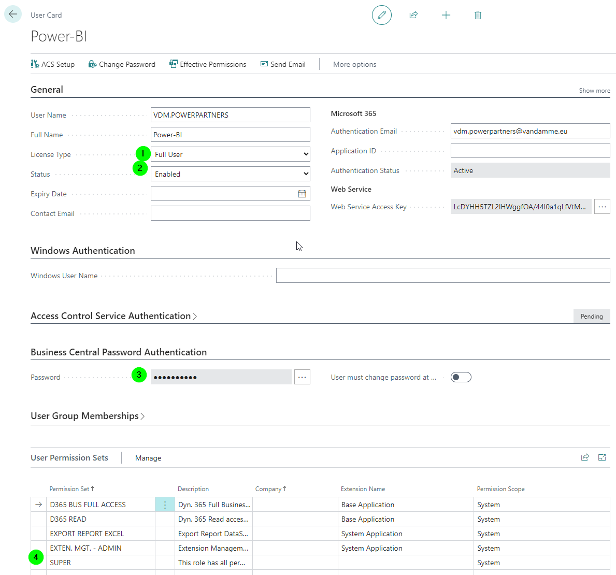The height and width of the screenshot is (575, 616).
Task: Click the share icon in the header
Action: (413, 15)
